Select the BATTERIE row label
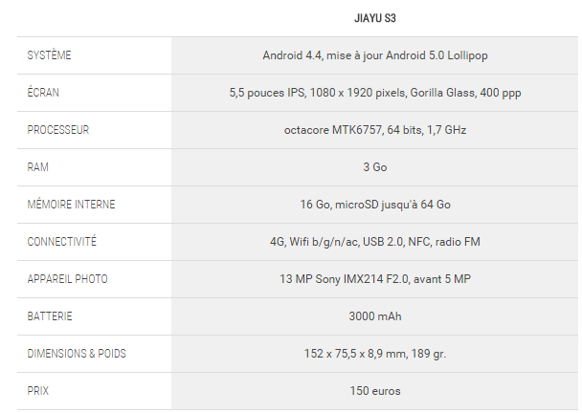The height and width of the screenshot is (413, 582). pyautogui.click(x=50, y=316)
